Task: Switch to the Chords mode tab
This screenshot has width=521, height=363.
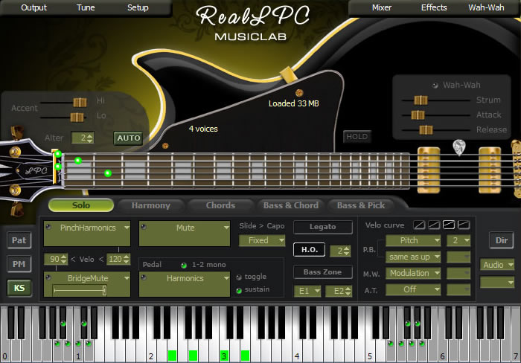Action: coord(220,205)
